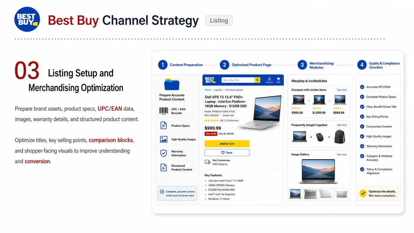Click 16GB LPDDR5 Memory feature line
Viewport: 414px width, 233px height.
[x=221, y=185]
